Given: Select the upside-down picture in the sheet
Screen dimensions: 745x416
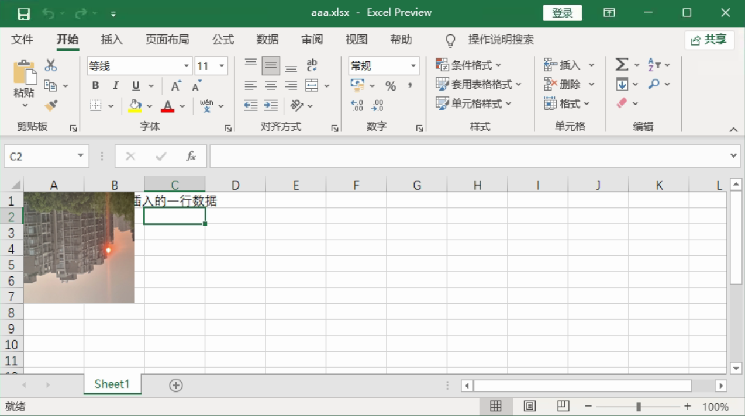Looking at the screenshot, I should click(79, 248).
